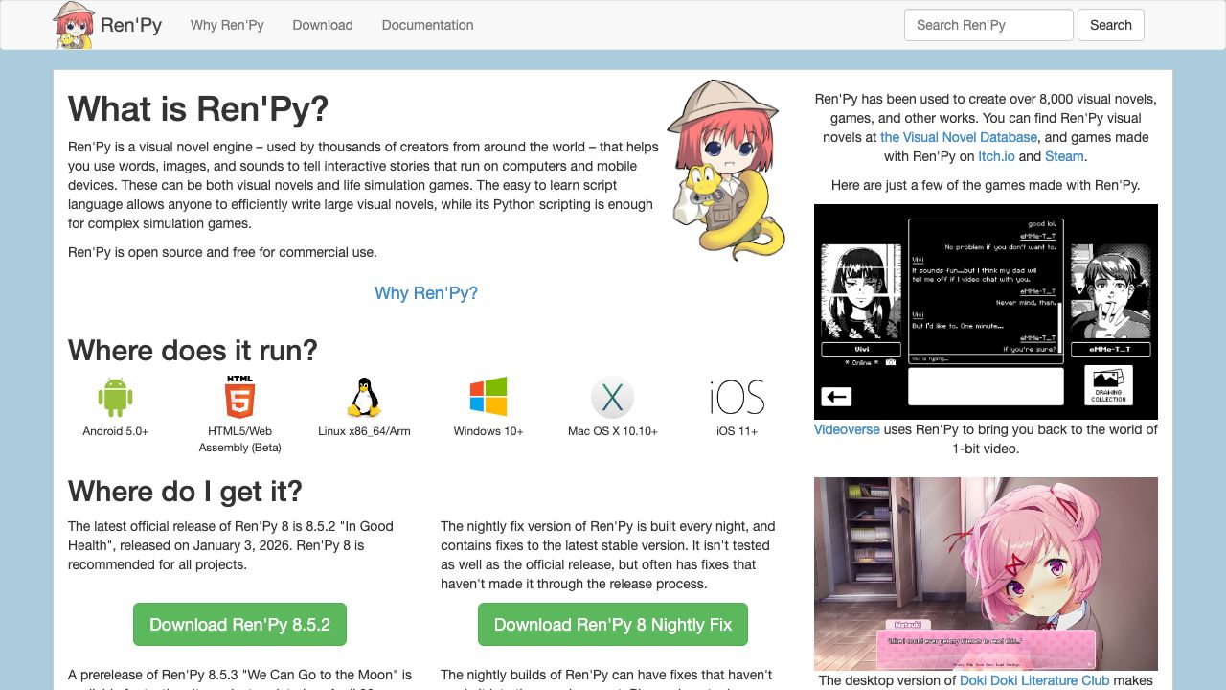
Task: Click the 'Where does it run?' heading
Action: coord(193,350)
